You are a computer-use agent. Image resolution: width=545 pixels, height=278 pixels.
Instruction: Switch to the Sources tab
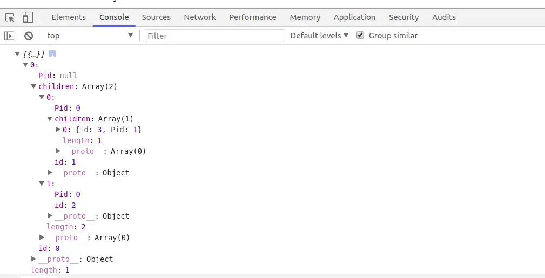pos(156,17)
